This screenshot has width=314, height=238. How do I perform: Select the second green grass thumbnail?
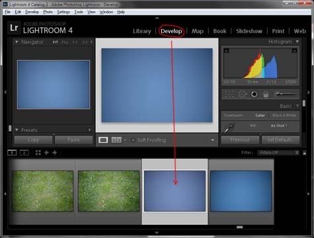109,191
